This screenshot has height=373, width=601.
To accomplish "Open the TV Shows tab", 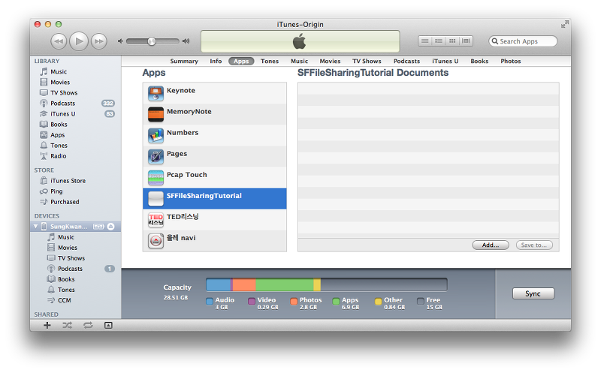I will point(367,61).
